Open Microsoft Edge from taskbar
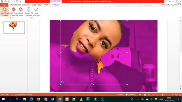Screen dimensions: 182x102 tap(31, 99)
